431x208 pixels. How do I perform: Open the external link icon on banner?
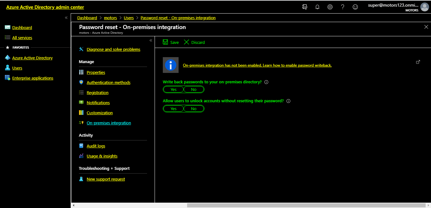coord(418,62)
